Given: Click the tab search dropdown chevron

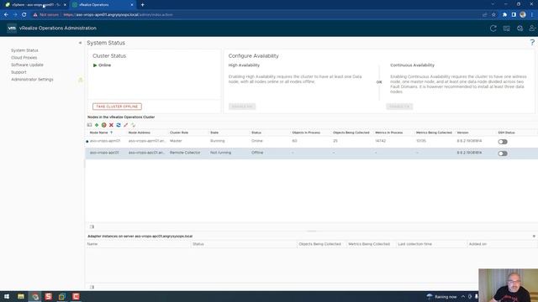Looking at the screenshot, I should tap(493, 4).
